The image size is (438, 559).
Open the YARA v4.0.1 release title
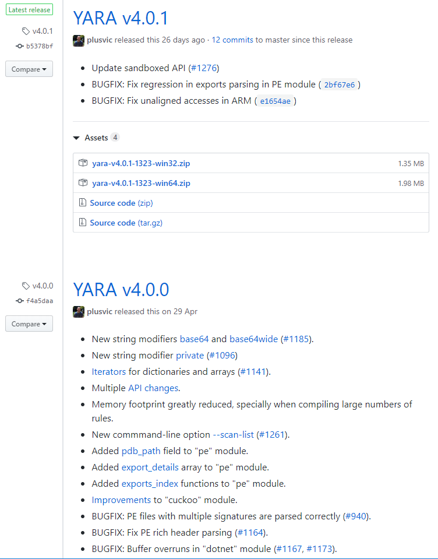[121, 18]
